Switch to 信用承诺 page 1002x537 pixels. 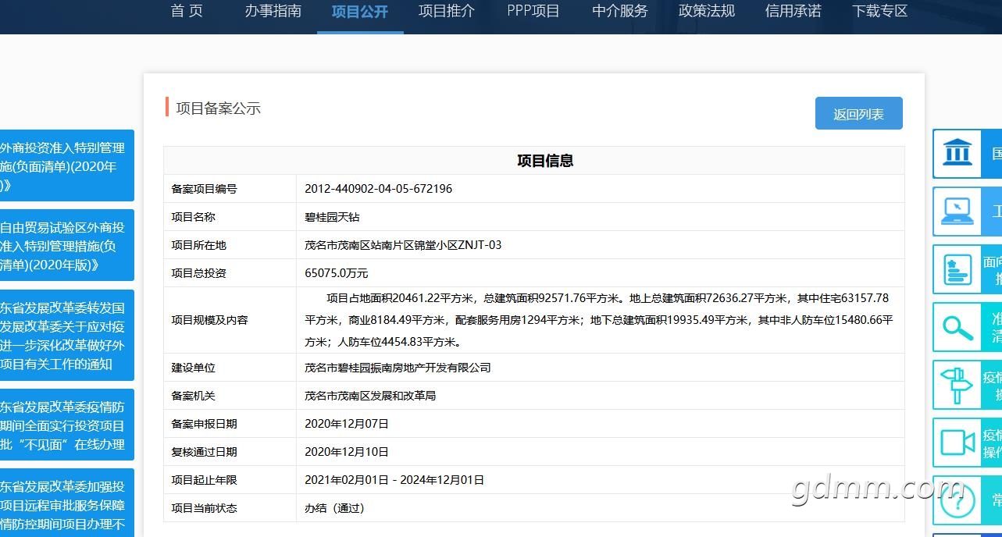(793, 11)
